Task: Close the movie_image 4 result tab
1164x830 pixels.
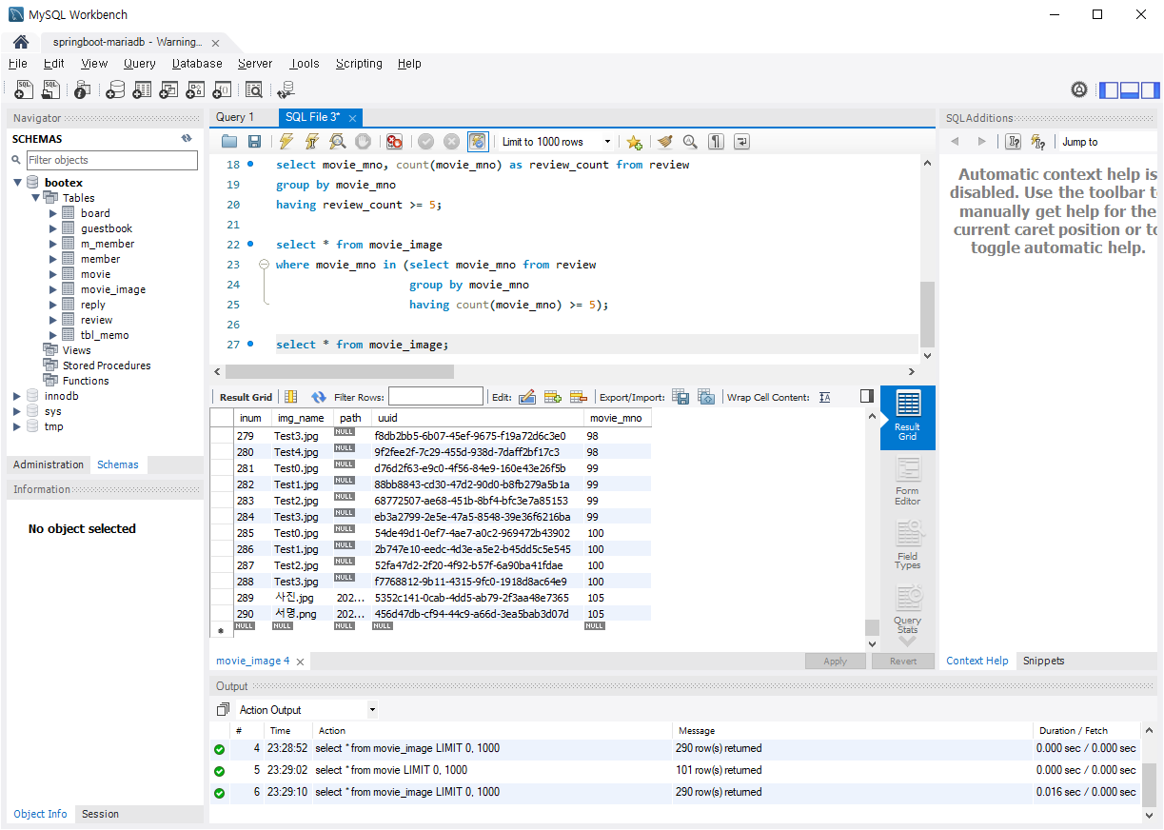Action: pyautogui.click(x=300, y=662)
